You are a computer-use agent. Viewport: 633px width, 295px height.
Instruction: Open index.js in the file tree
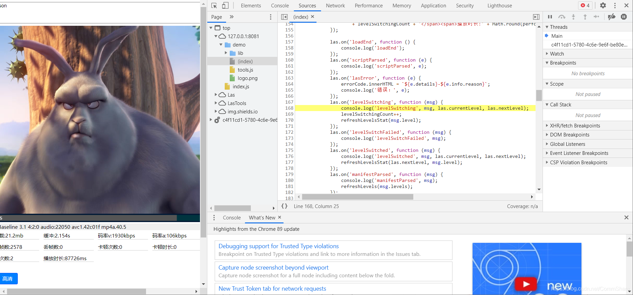pos(241,87)
